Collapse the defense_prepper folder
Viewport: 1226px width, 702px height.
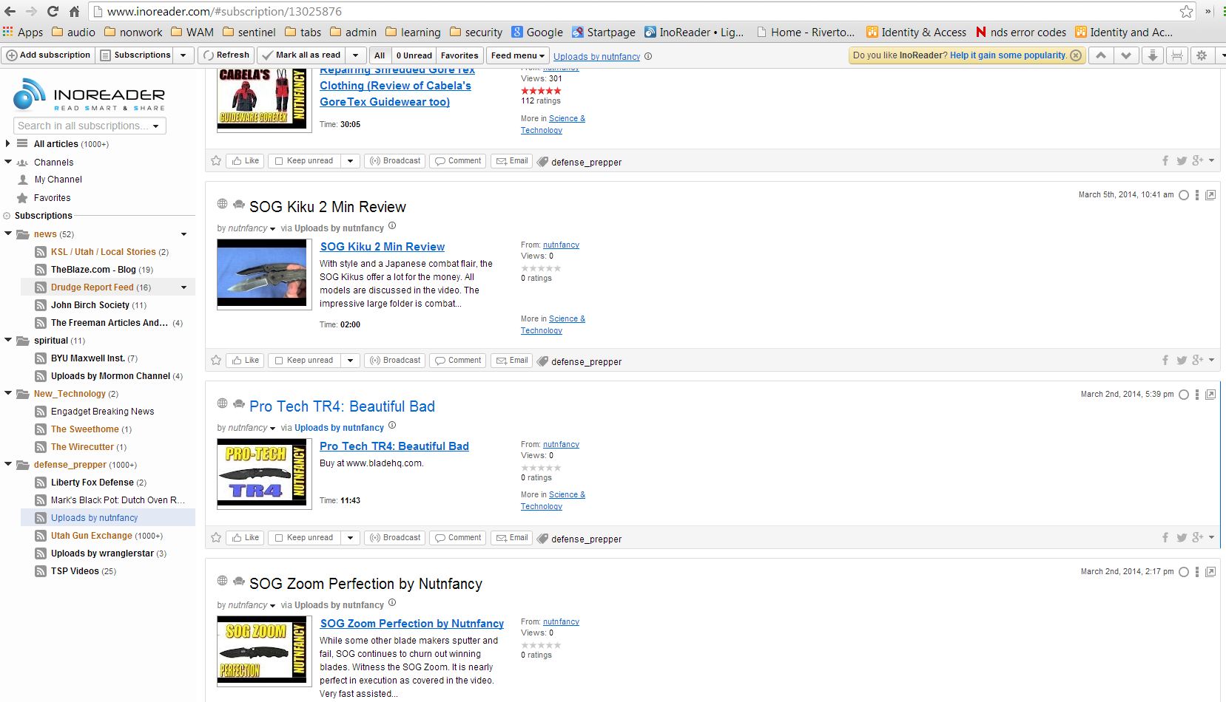click(8, 464)
